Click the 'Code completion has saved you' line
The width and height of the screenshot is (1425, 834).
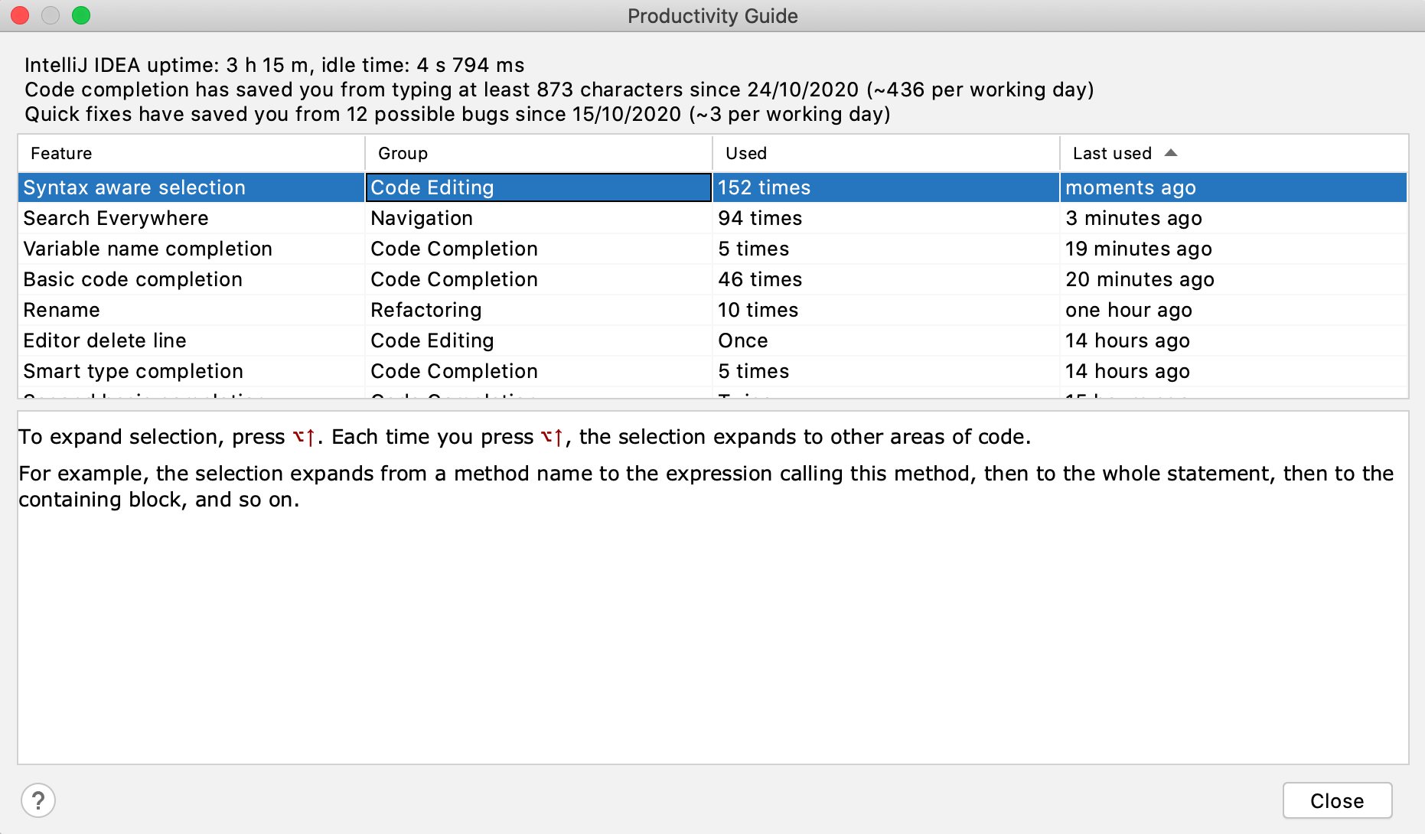click(x=559, y=90)
